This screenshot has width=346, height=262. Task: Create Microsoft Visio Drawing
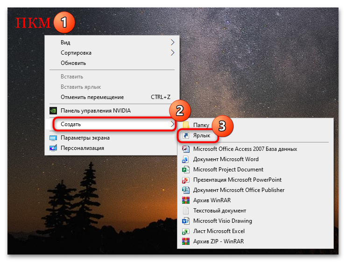[x=255, y=221]
